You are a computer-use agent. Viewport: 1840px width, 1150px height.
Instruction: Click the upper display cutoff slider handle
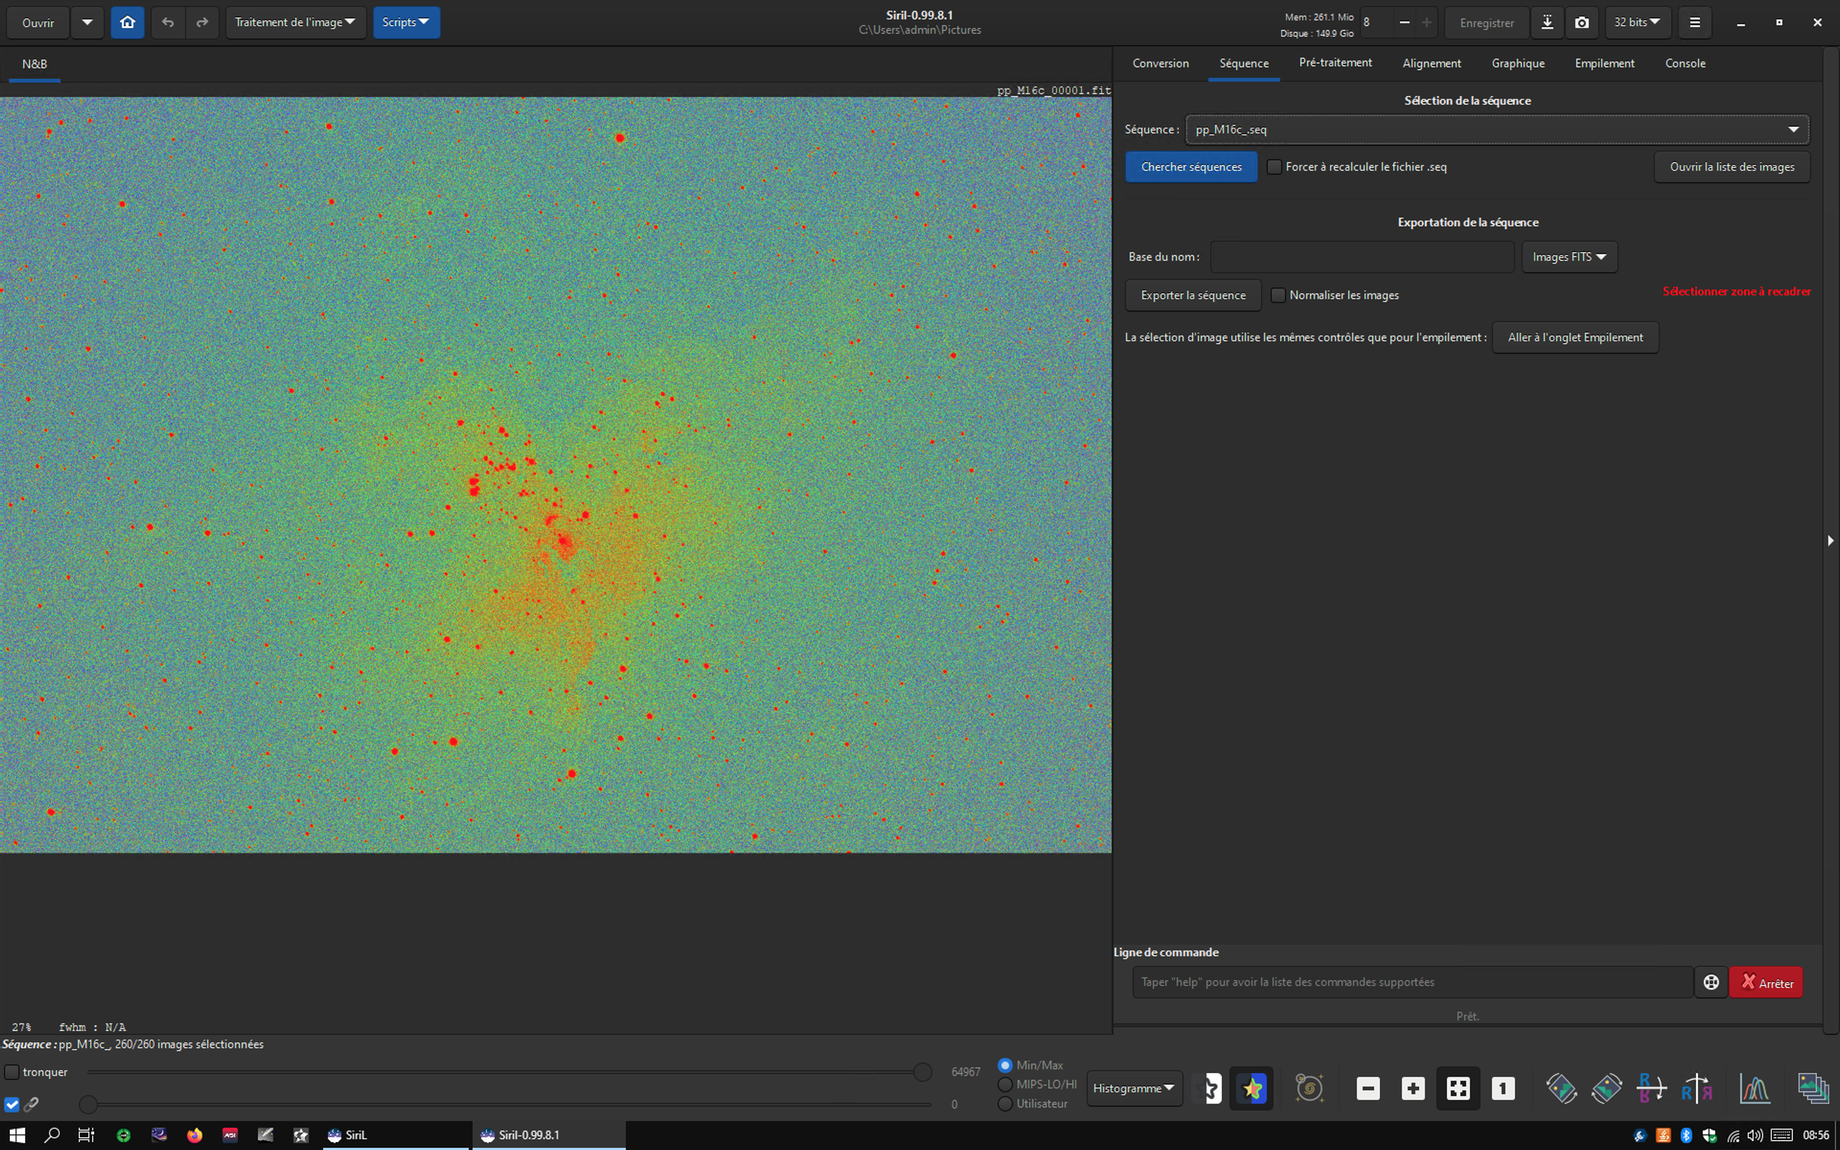tap(922, 1072)
